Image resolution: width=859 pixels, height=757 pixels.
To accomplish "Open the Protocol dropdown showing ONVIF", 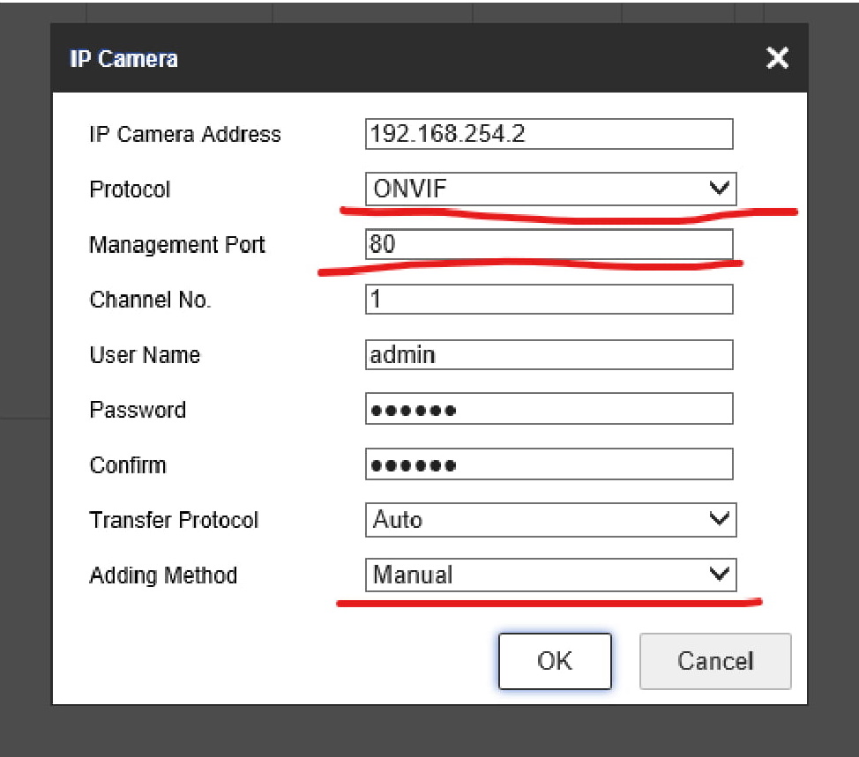I will pos(550,189).
